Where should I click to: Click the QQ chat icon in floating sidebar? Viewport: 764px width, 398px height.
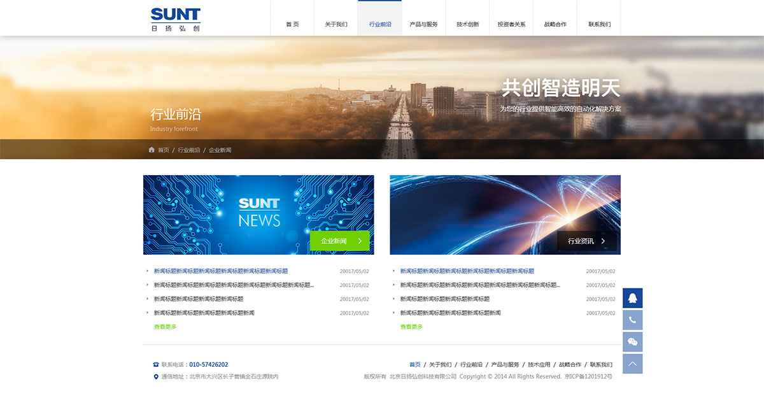pyautogui.click(x=632, y=298)
